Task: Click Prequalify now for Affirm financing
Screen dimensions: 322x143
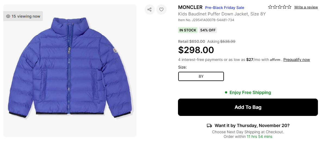Action: pyautogui.click(x=296, y=60)
